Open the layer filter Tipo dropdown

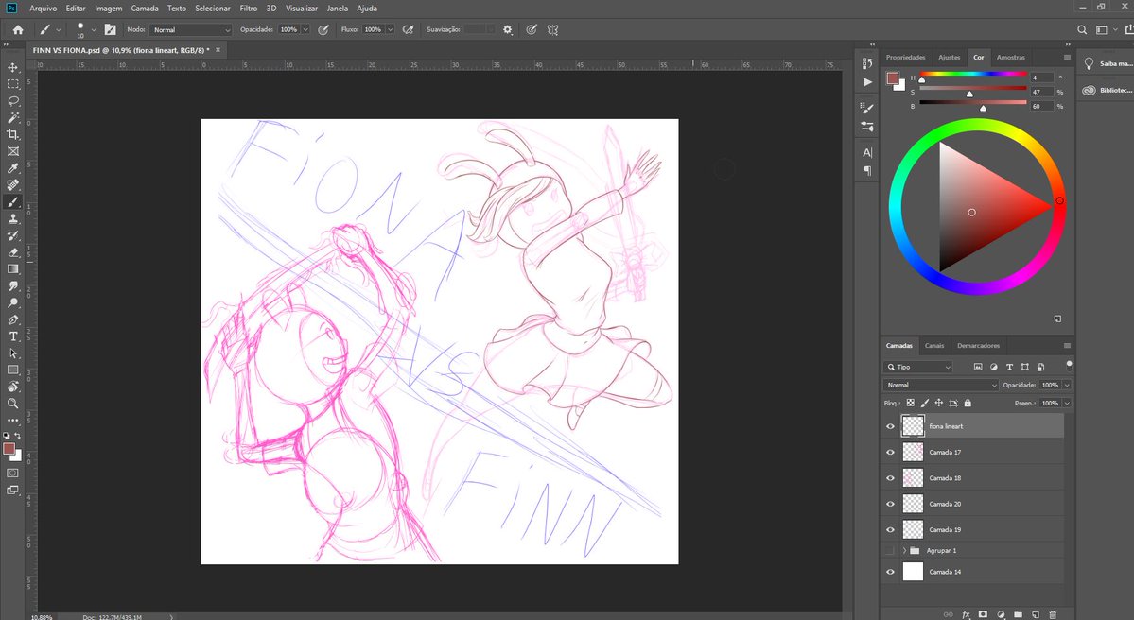pos(918,367)
